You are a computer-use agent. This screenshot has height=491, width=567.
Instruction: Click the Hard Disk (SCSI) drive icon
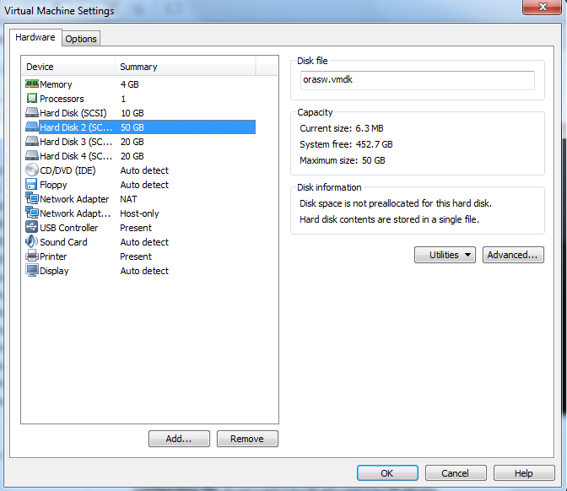click(x=32, y=113)
